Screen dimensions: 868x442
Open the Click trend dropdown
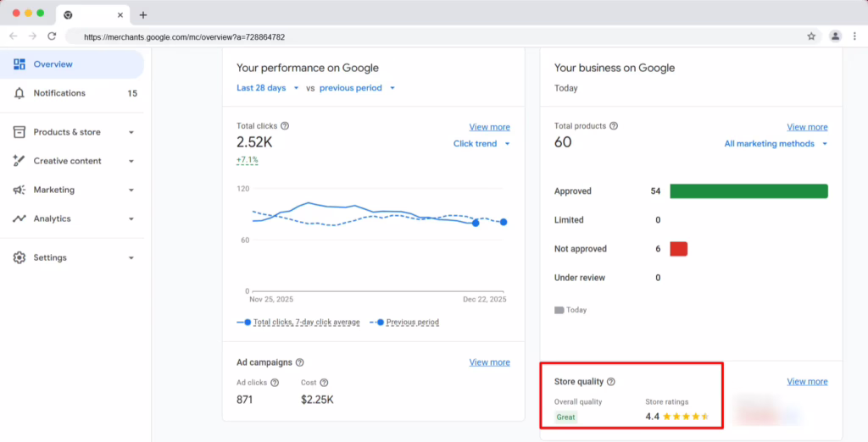point(481,144)
